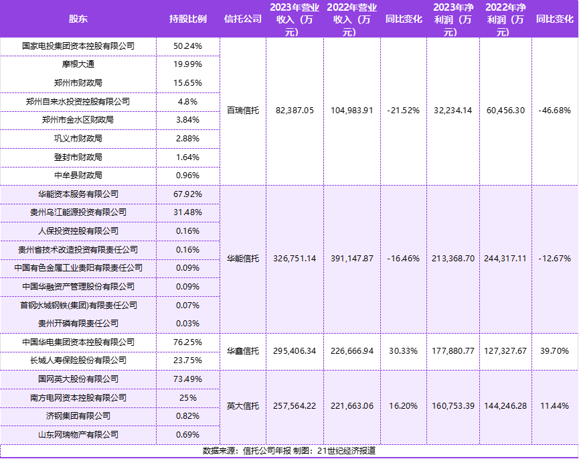Click the 30.33% change value

[403, 350]
